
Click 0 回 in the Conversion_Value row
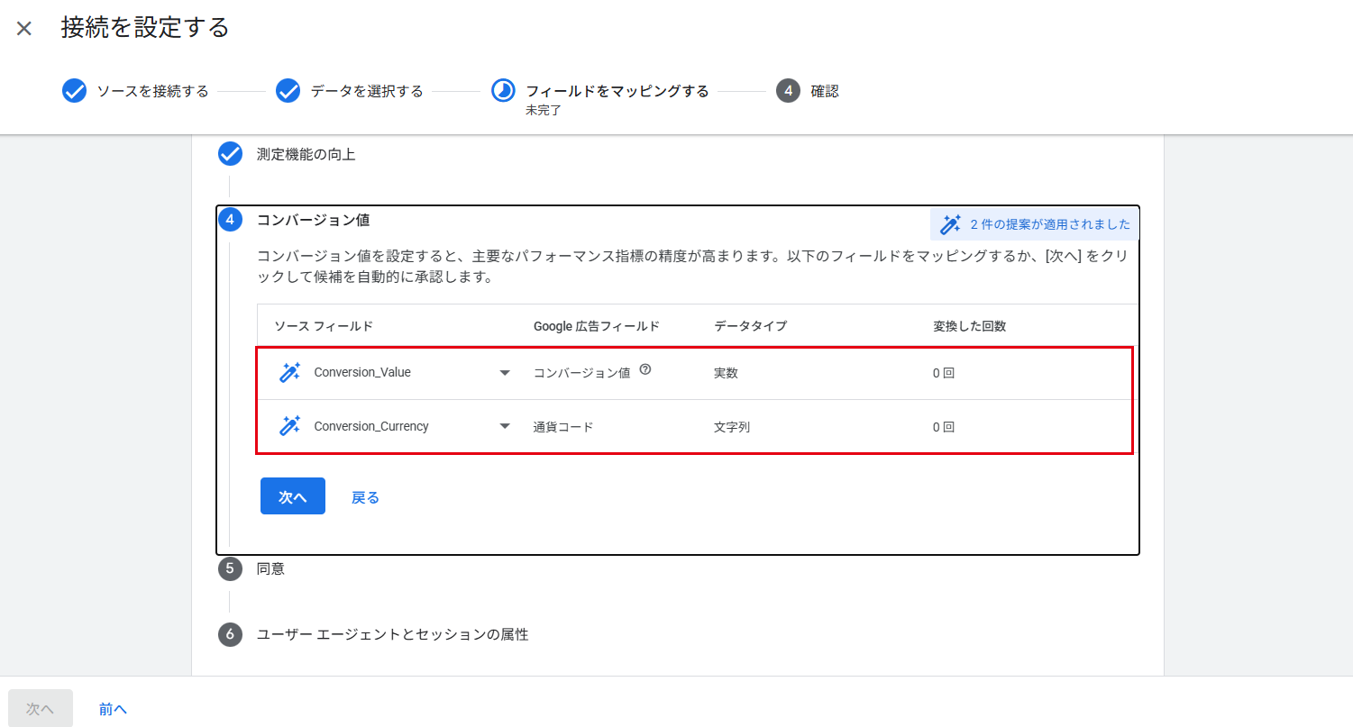point(944,372)
